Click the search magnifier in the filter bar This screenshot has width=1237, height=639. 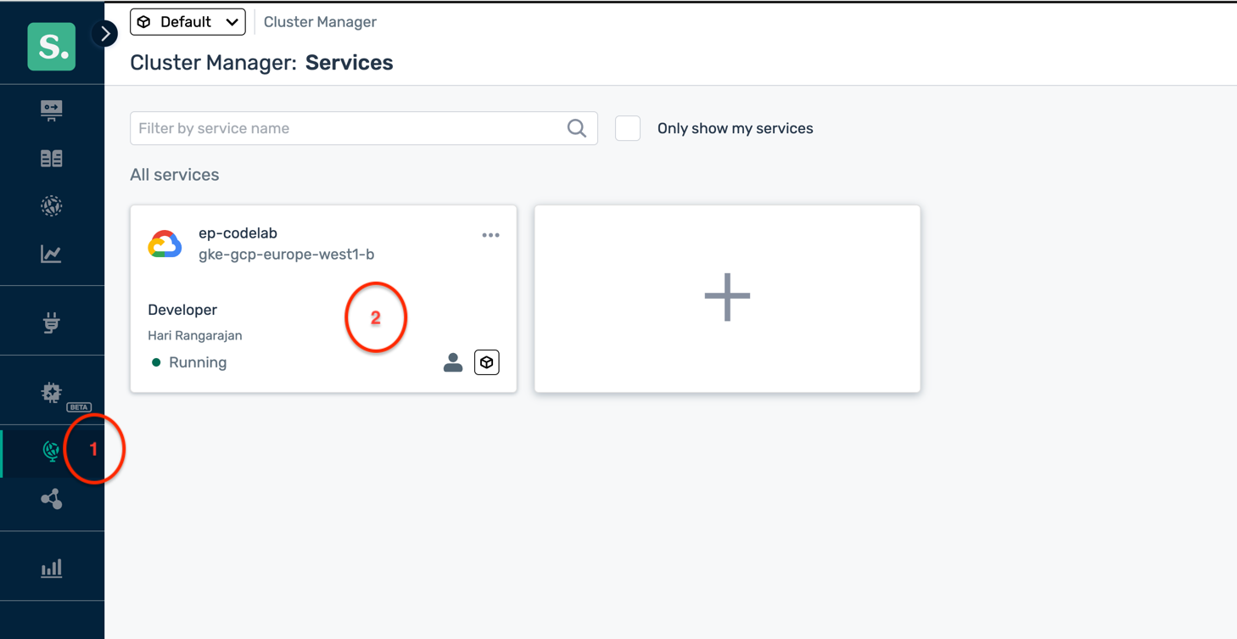(576, 127)
